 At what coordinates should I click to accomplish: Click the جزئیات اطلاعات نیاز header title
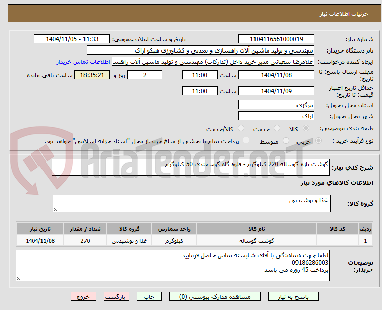pyautogui.click(x=344, y=14)
